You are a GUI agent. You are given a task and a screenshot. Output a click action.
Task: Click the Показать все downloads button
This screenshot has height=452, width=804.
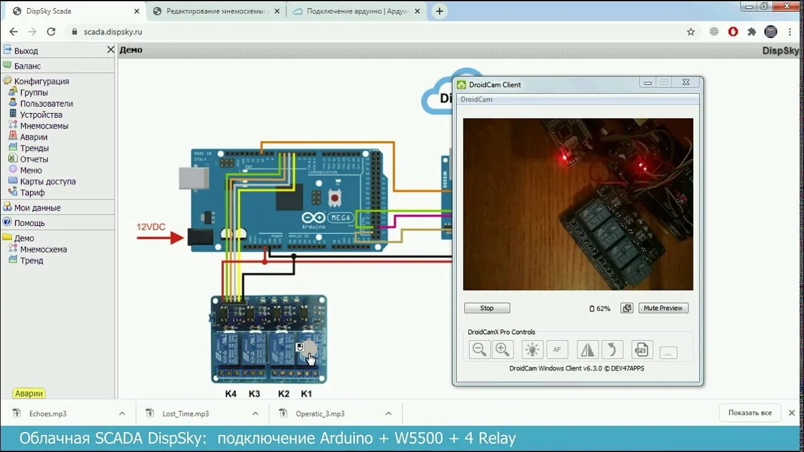pos(750,413)
